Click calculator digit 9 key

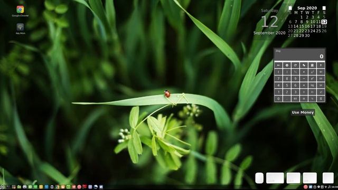tap(295, 79)
